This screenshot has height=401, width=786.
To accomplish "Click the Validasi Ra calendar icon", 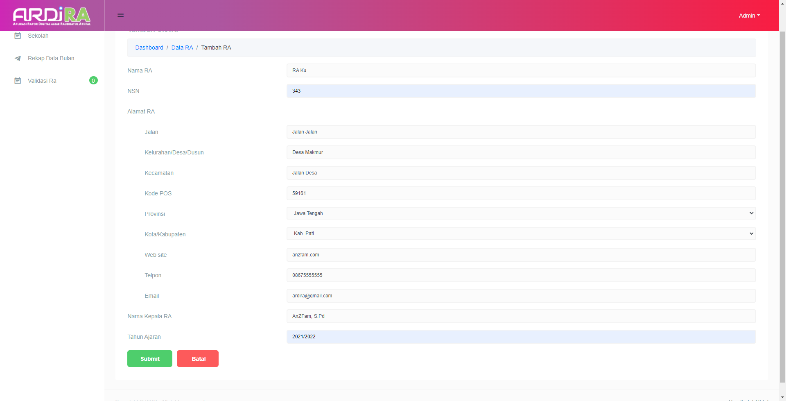I will pyautogui.click(x=18, y=81).
